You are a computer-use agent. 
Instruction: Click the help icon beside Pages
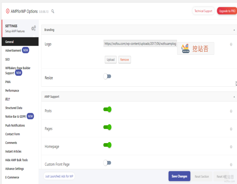[231, 129]
